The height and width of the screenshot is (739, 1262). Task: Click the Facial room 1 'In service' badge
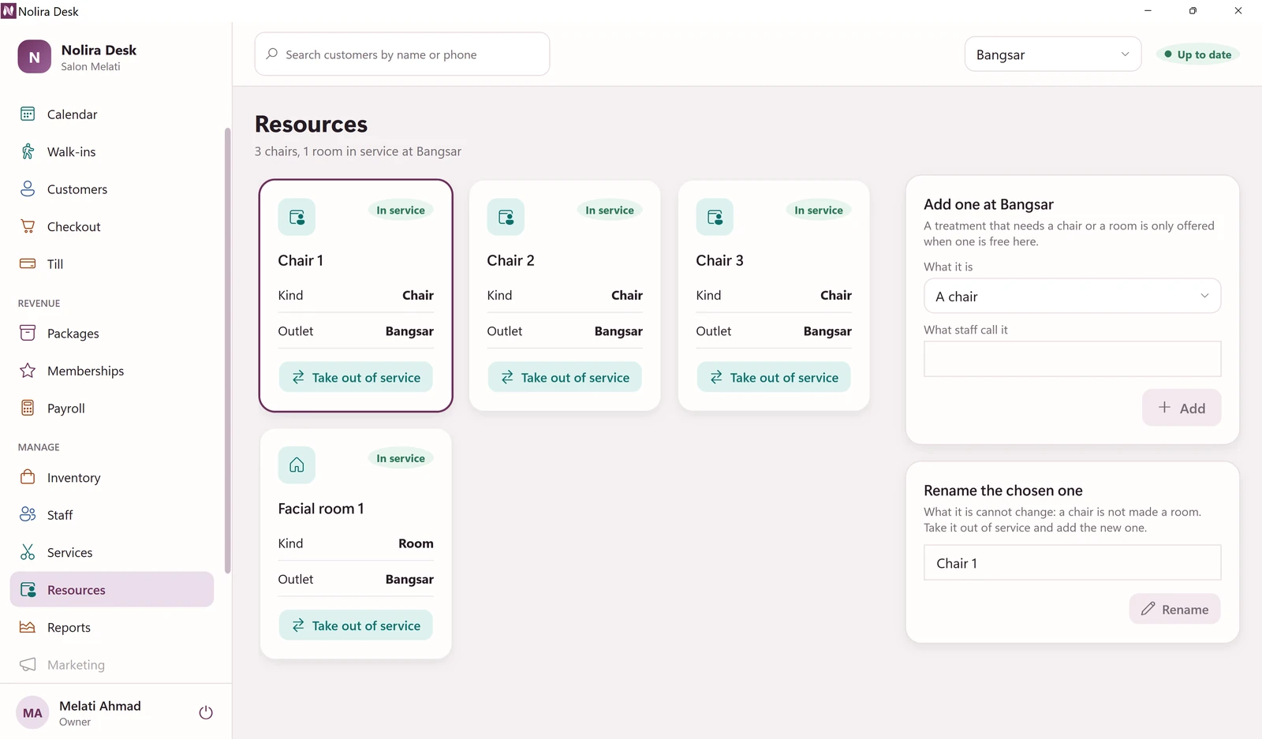[x=400, y=458]
